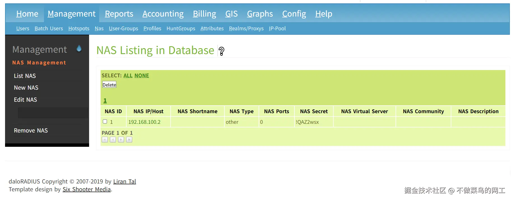The height and width of the screenshot is (200, 511).
Task: Go to first page arrow icon
Action: coord(105,139)
